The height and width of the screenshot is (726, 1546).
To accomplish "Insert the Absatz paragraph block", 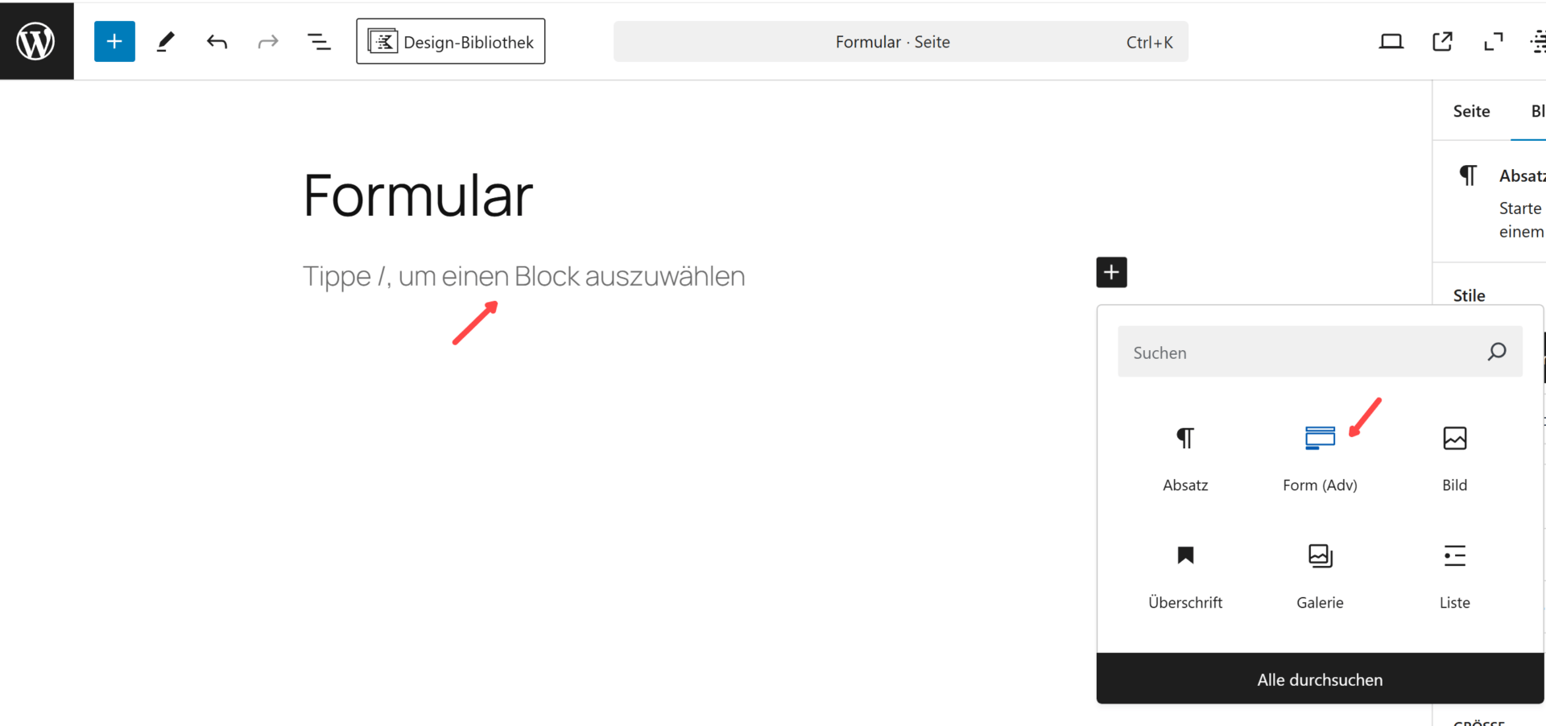I will point(1185,456).
